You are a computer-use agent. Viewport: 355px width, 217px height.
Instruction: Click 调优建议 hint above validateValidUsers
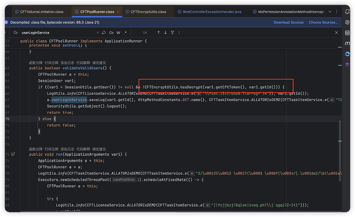(x=99, y=63)
